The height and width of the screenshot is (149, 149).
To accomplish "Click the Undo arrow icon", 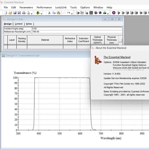I will pos(64,13).
